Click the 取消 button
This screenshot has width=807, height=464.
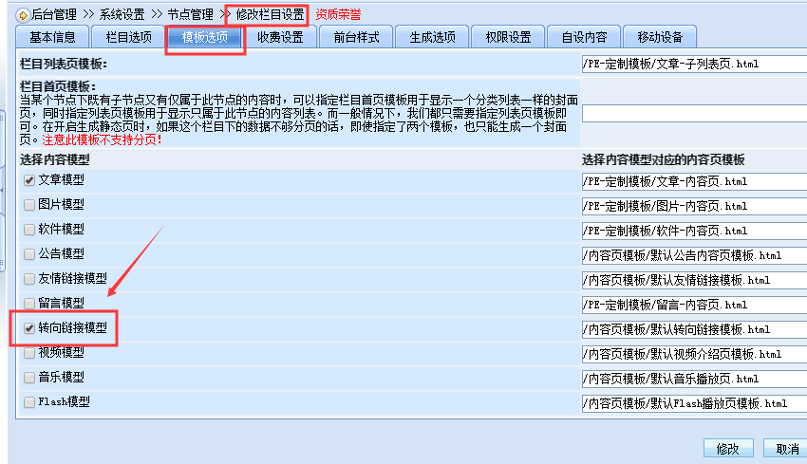786,449
